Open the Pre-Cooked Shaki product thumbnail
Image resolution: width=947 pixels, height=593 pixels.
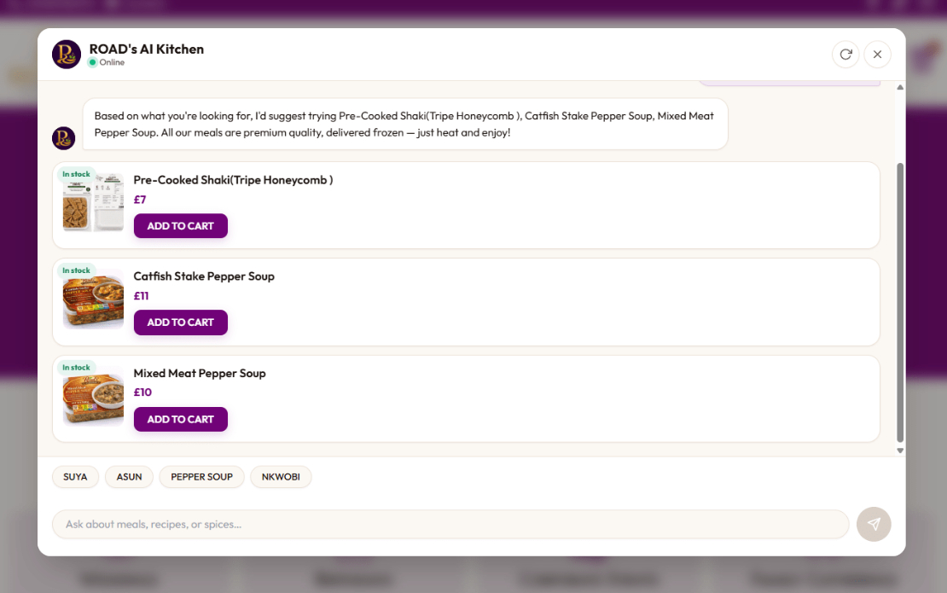(93, 202)
